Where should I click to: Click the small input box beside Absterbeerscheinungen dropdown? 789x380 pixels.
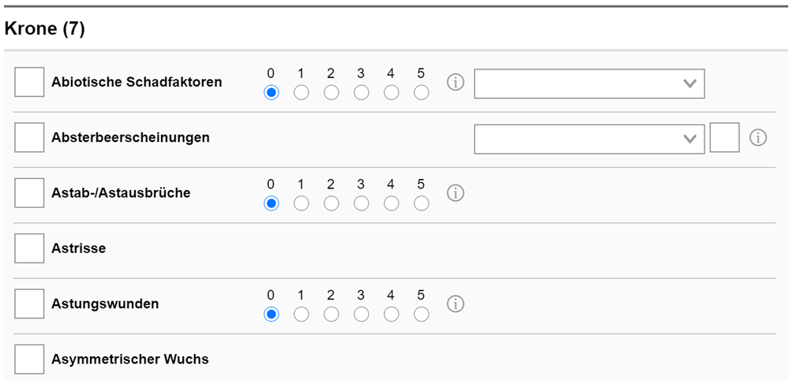tap(724, 137)
